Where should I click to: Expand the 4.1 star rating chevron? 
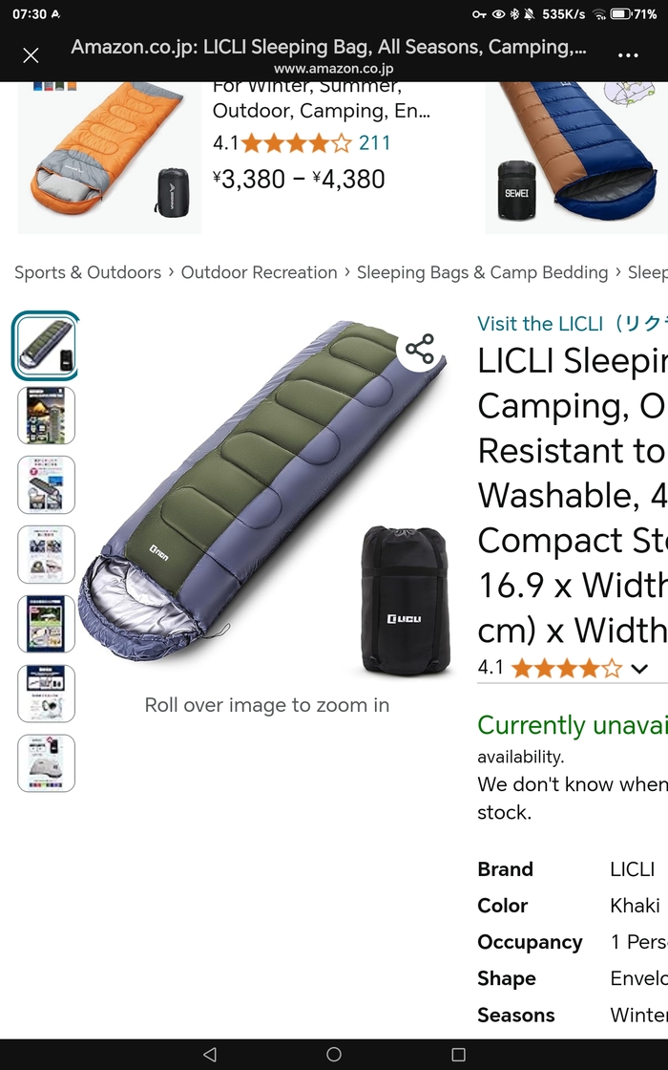pyautogui.click(x=638, y=668)
